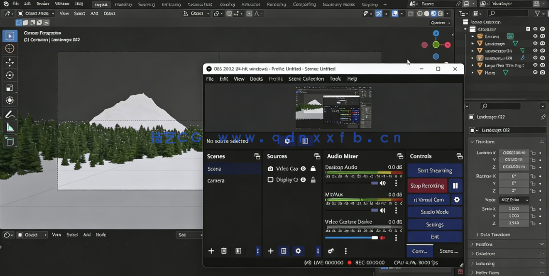This screenshot has height=276, width=549.
Task: Hide the Video Cap source eye icon
Action: click(x=303, y=168)
